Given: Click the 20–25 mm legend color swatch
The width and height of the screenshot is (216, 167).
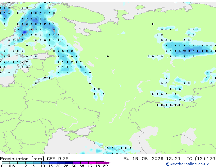Looking at the screenshot, I should coord(61,163).
